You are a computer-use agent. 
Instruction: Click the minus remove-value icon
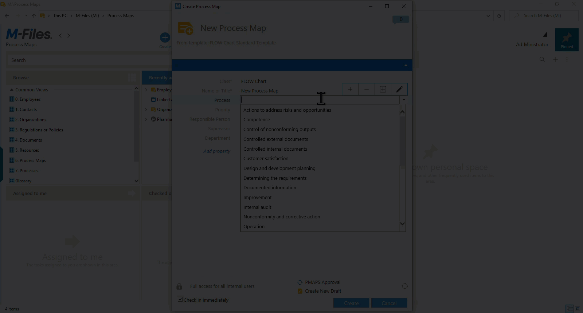coord(367,89)
